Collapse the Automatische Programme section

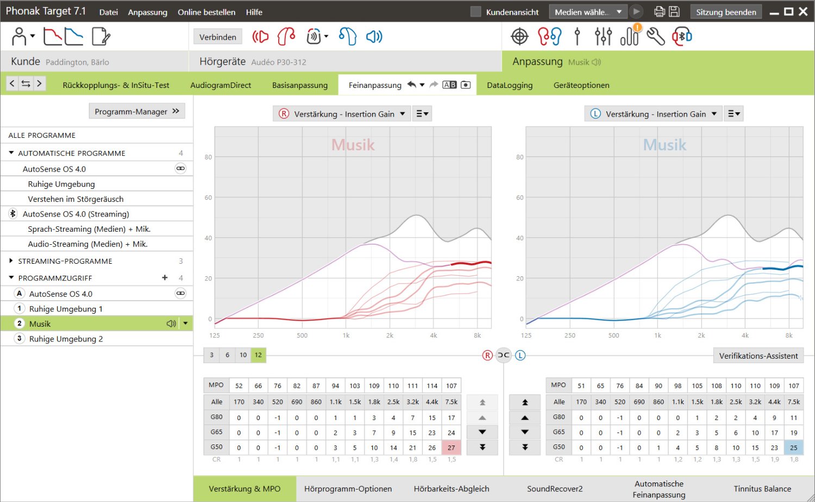[11, 154]
